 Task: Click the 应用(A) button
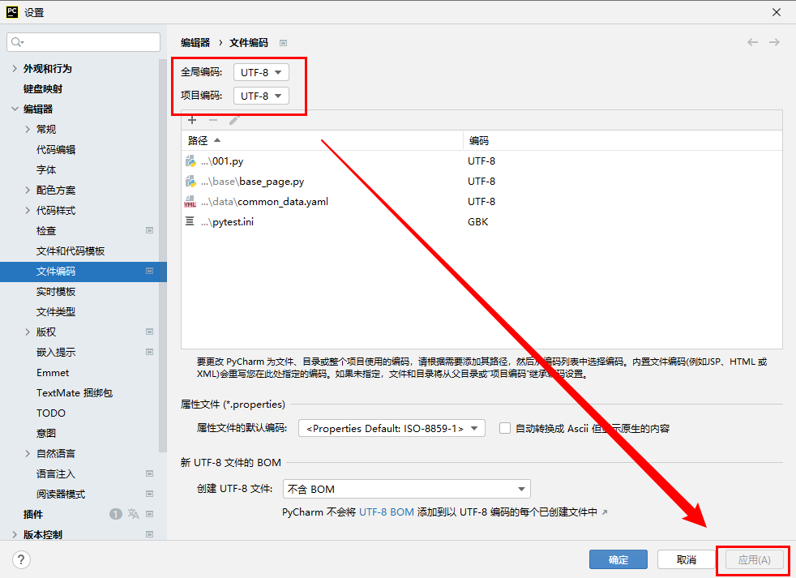click(x=753, y=559)
